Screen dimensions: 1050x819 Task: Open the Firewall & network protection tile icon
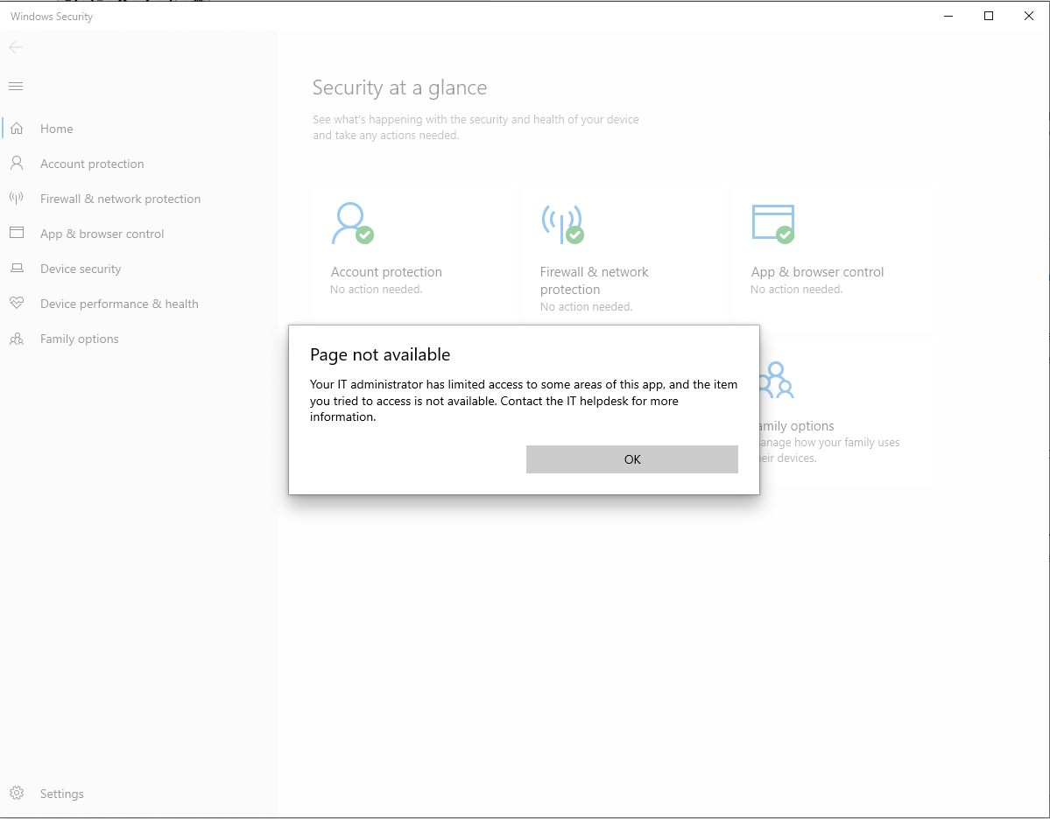pos(562,223)
